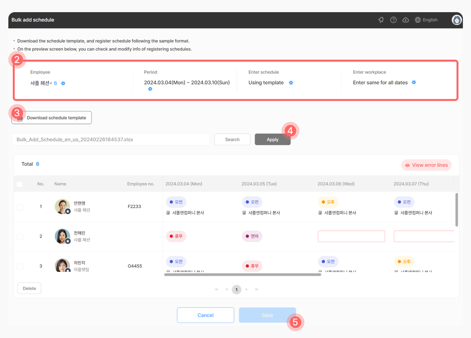
Task: Open the announcements megaphone icon
Action: click(381, 20)
